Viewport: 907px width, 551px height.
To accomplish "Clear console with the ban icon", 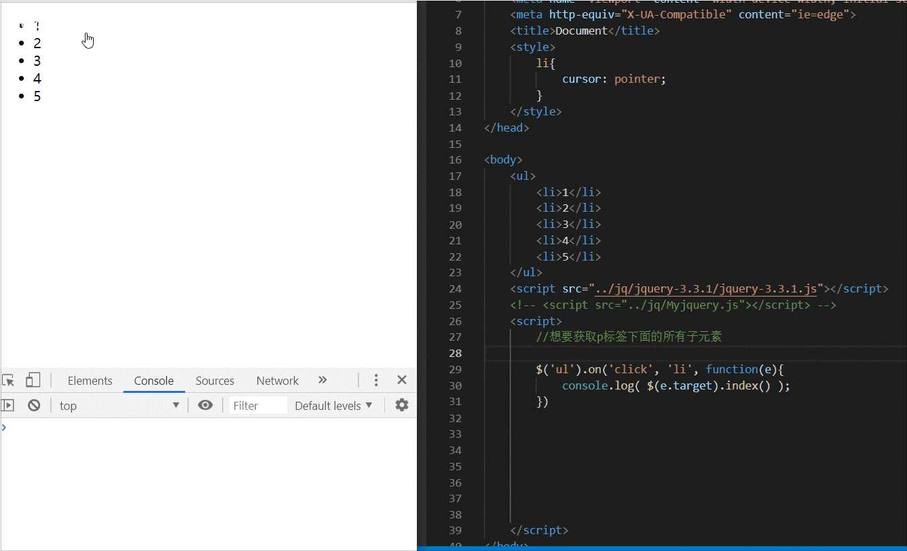I will click(x=34, y=405).
